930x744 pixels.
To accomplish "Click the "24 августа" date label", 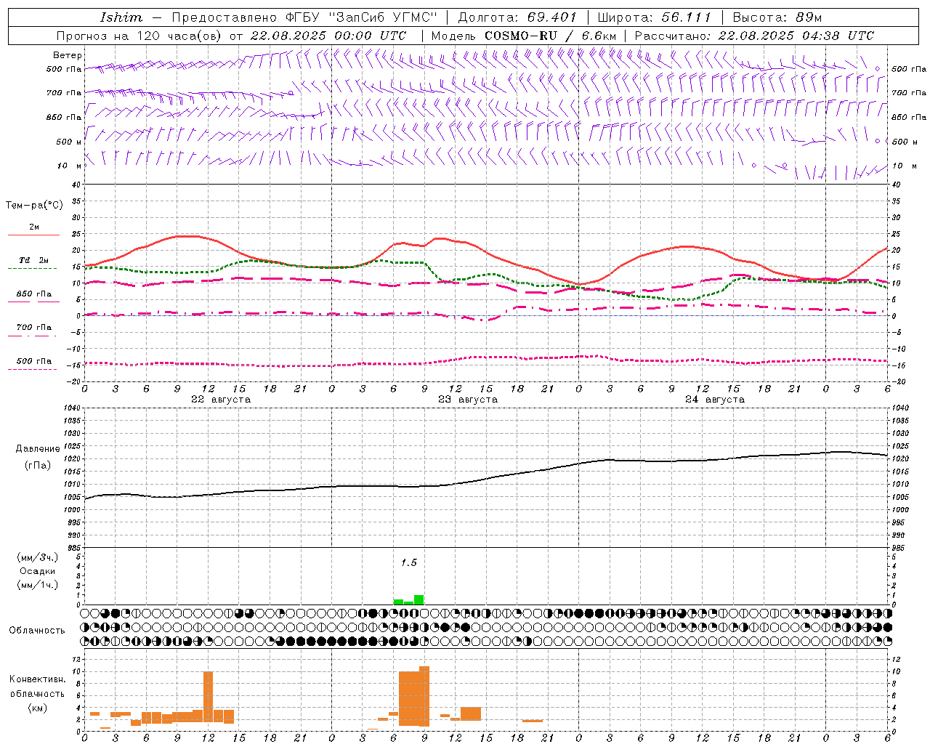I will coord(715,400).
